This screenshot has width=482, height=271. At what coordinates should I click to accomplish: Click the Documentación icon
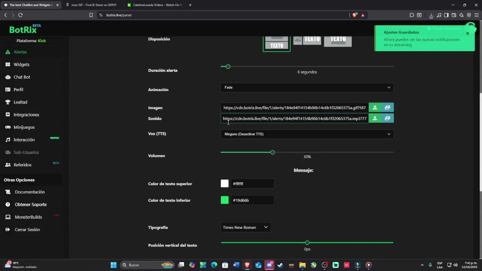tap(8, 192)
